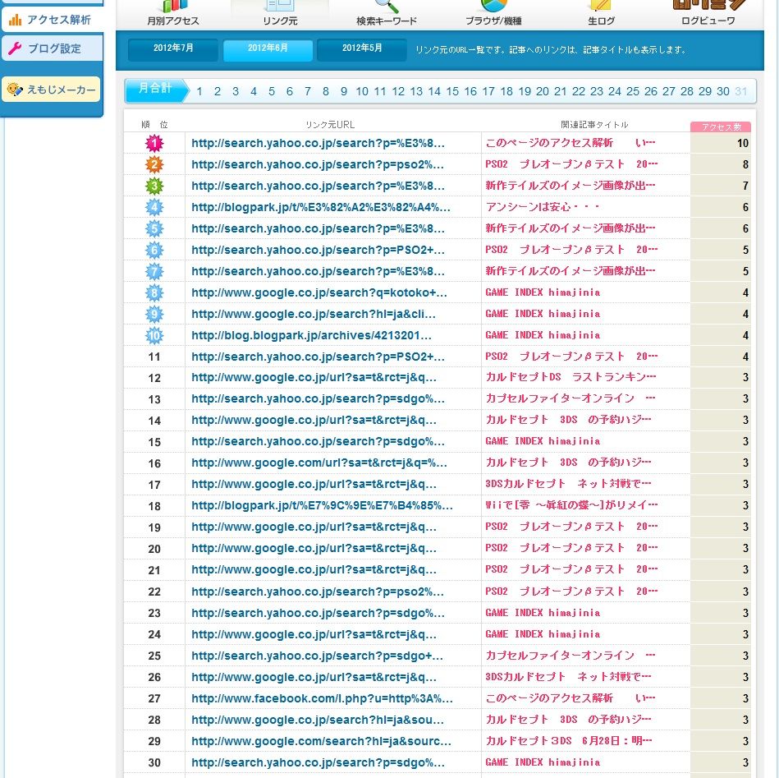Select the 月合計 monthly total tab

(x=156, y=90)
